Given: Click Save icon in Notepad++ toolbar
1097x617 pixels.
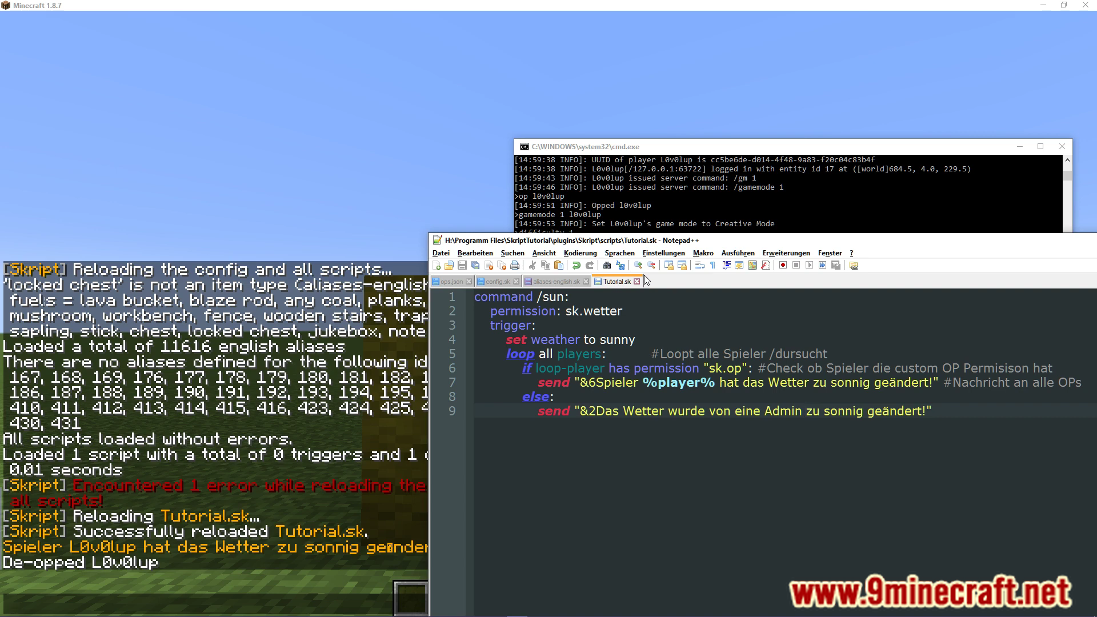Looking at the screenshot, I should tap(462, 265).
